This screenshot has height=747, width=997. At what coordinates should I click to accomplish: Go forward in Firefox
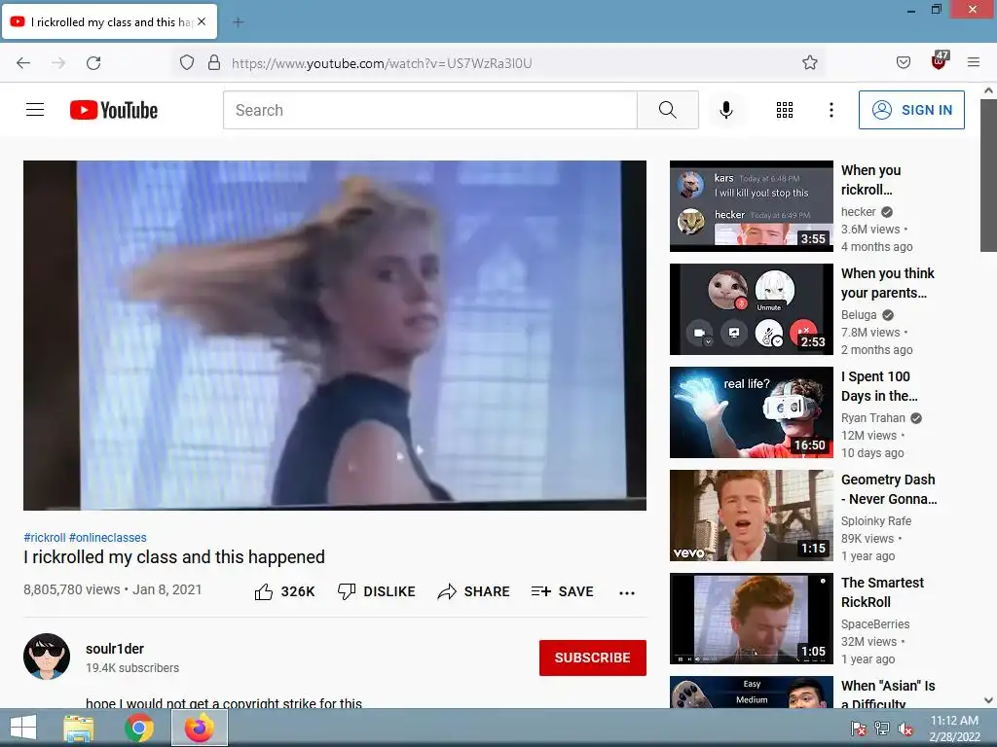(x=58, y=63)
